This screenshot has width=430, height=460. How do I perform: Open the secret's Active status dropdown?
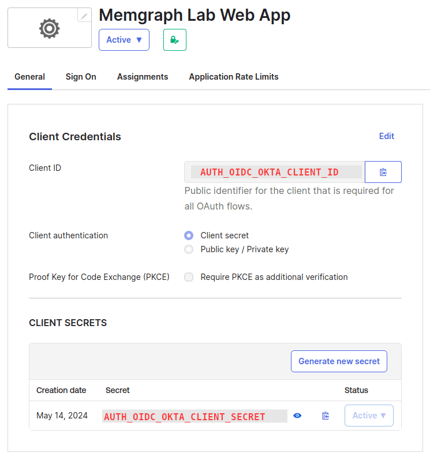tap(369, 416)
